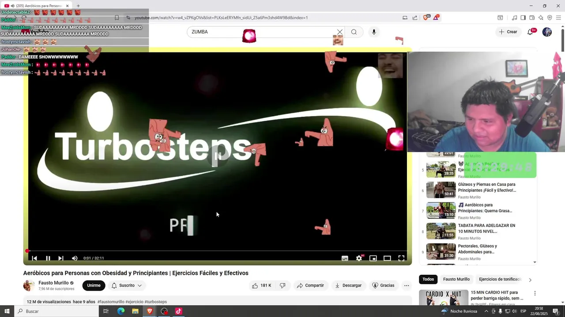This screenshot has height=317, width=565.
Task: Pause the video with the player pause button
Action: pos(48,258)
